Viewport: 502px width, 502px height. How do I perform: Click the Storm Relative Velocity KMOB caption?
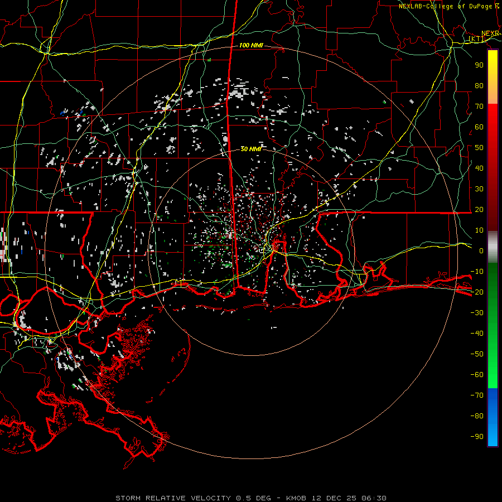[251, 498]
